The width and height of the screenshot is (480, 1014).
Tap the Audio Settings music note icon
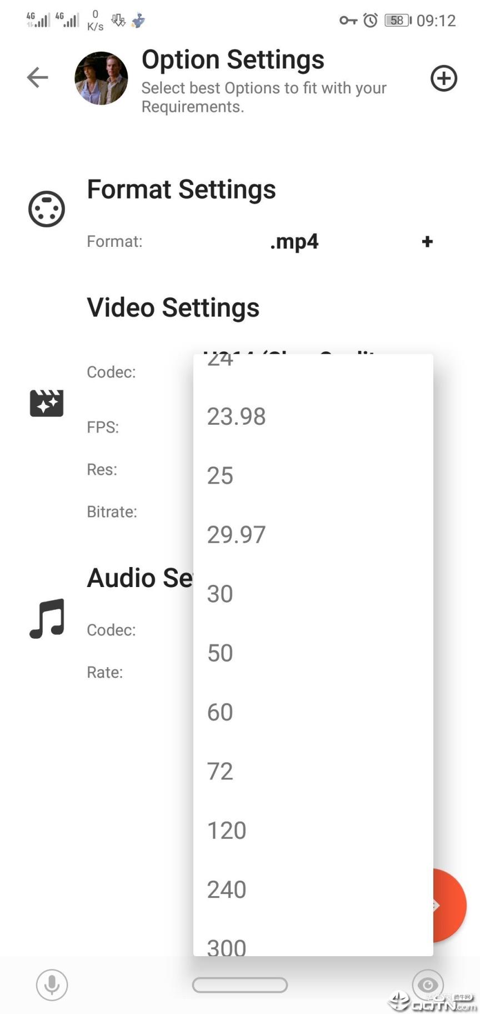(47, 618)
